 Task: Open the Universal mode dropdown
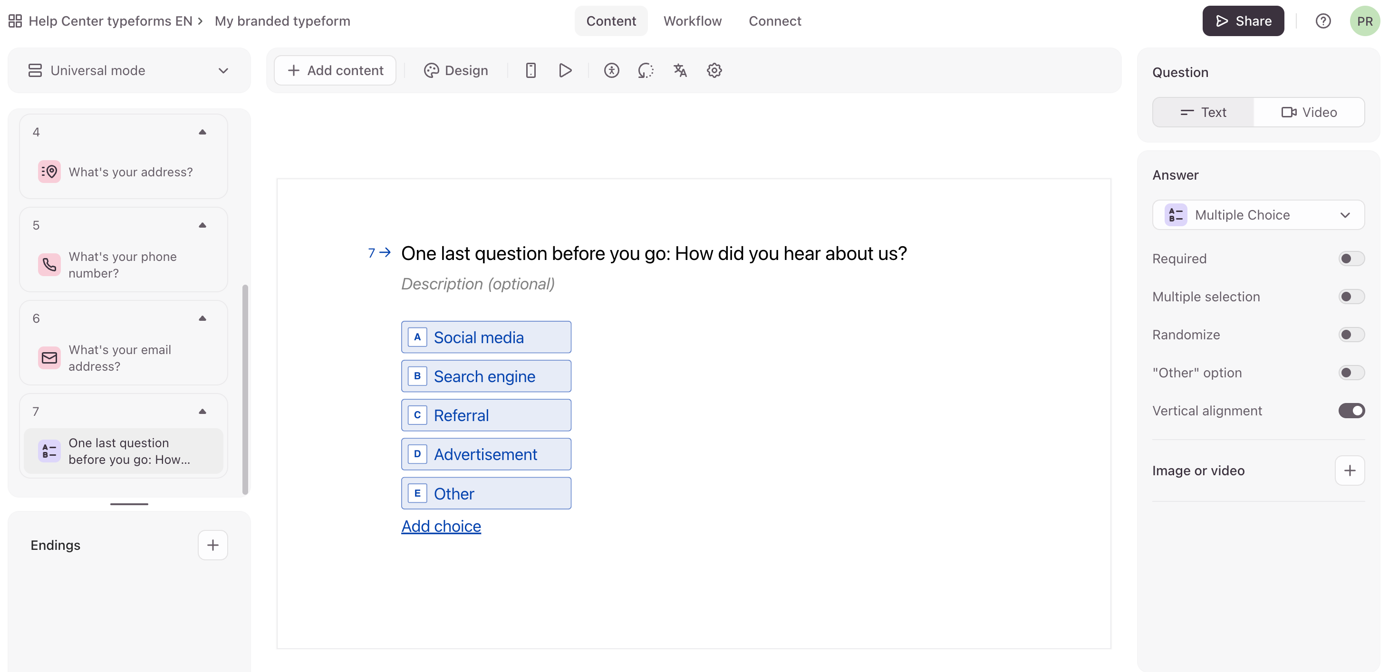[x=129, y=71]
